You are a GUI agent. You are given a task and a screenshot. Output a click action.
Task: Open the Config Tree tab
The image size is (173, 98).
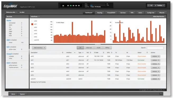tap(151, 13)
